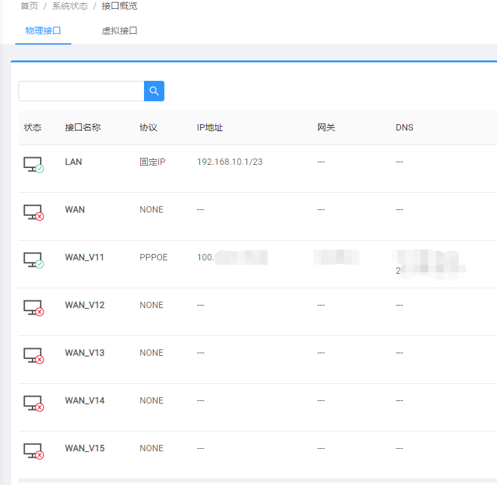Click the WAN_V14 disconnected status icon

(x=33, y=404)
